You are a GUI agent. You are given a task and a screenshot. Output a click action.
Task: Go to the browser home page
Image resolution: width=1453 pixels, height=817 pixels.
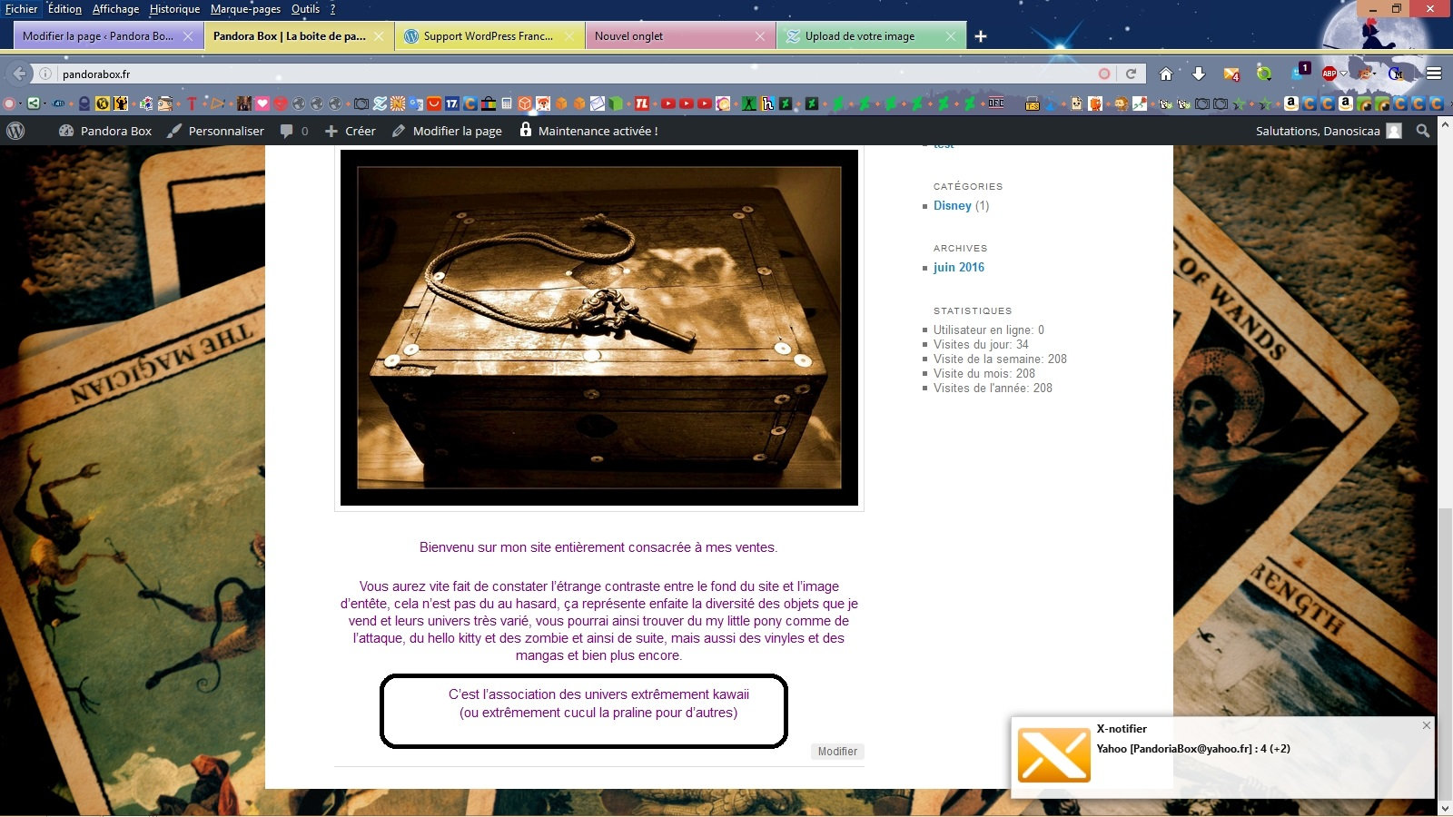click(x=1166, y=74)
